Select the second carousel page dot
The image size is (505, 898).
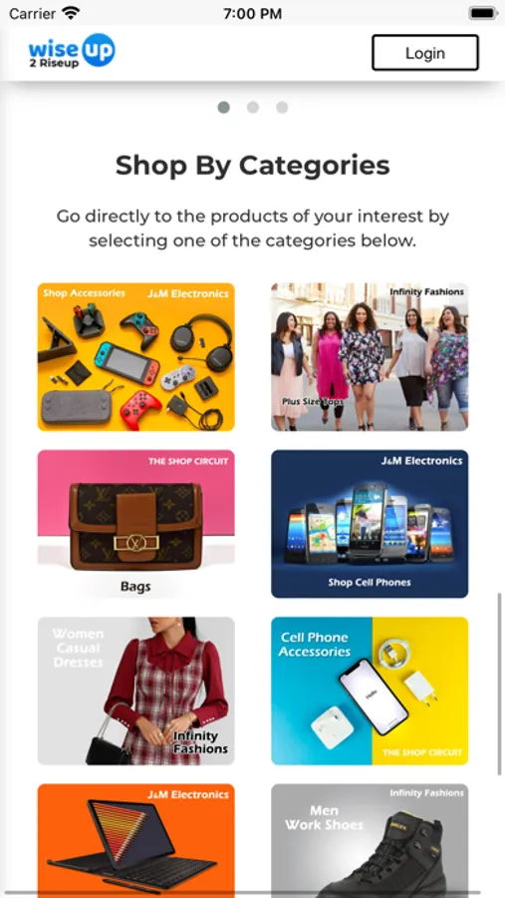click(253, 107)
